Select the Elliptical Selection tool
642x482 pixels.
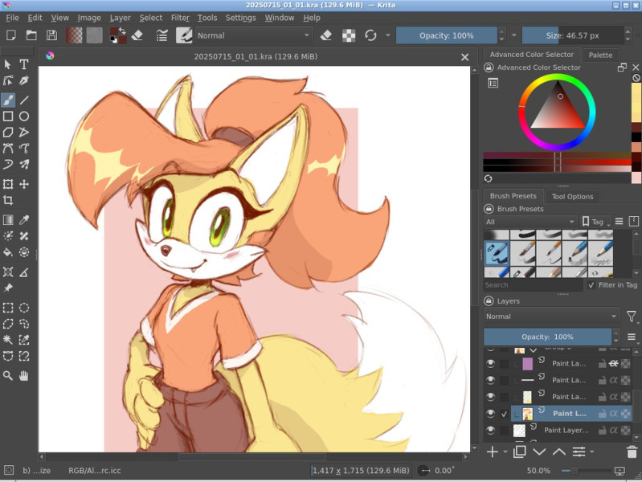pyautogui.click(x=24, y=308)
